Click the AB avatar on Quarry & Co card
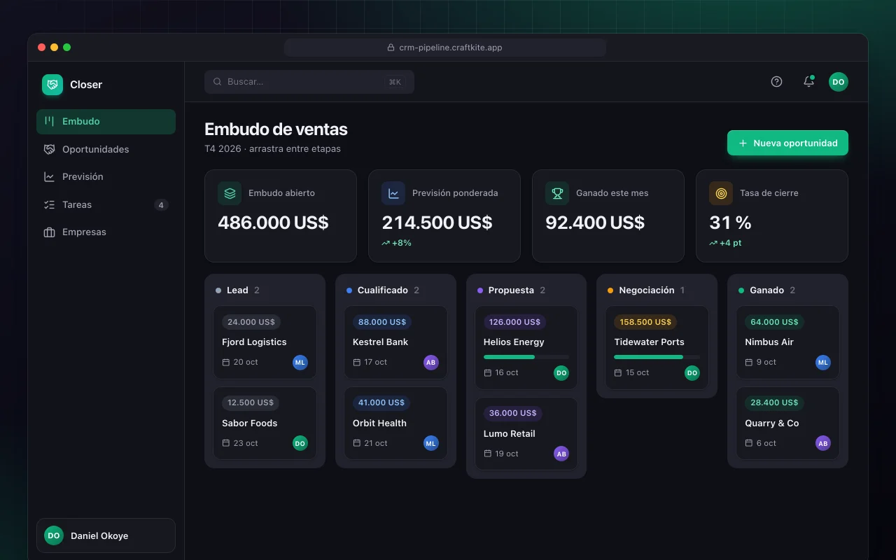Viewport: 896px width, 560px height. (823, 443)
